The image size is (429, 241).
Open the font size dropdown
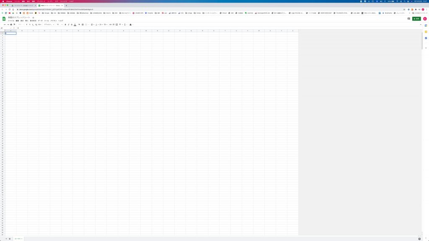(59, 24)
